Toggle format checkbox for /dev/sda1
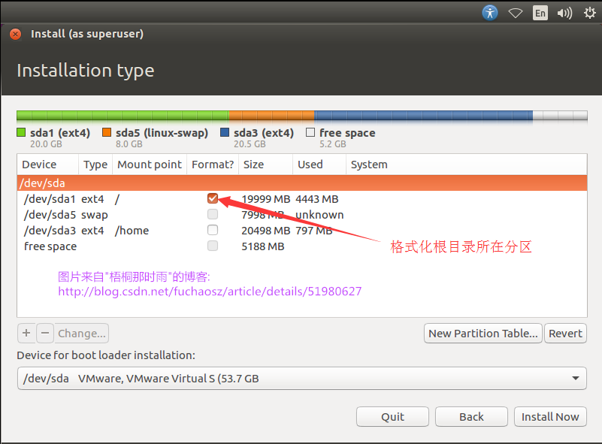 click(x=213, y=199)
